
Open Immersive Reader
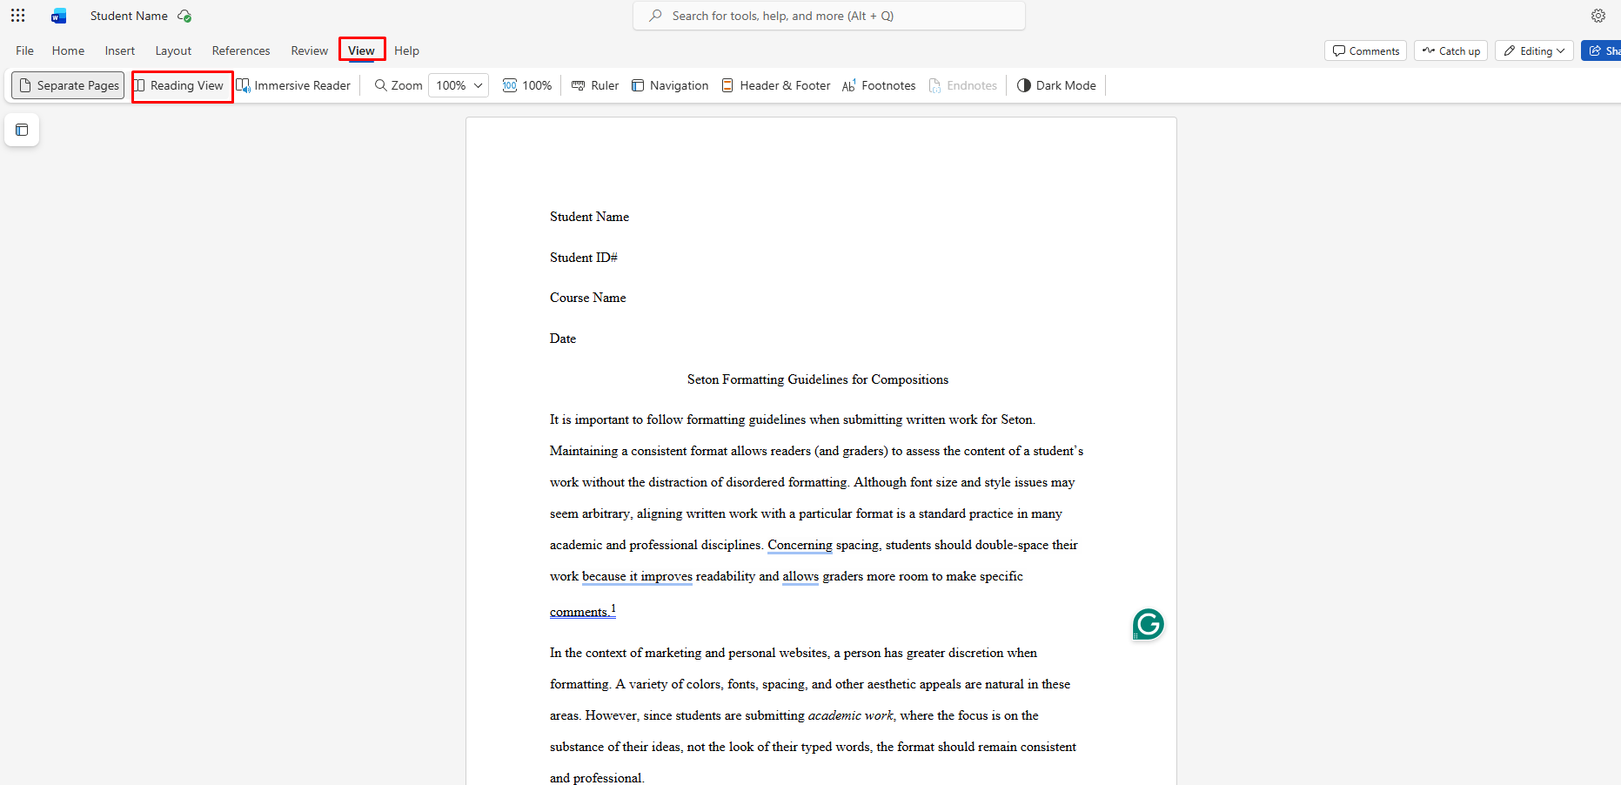294,85
